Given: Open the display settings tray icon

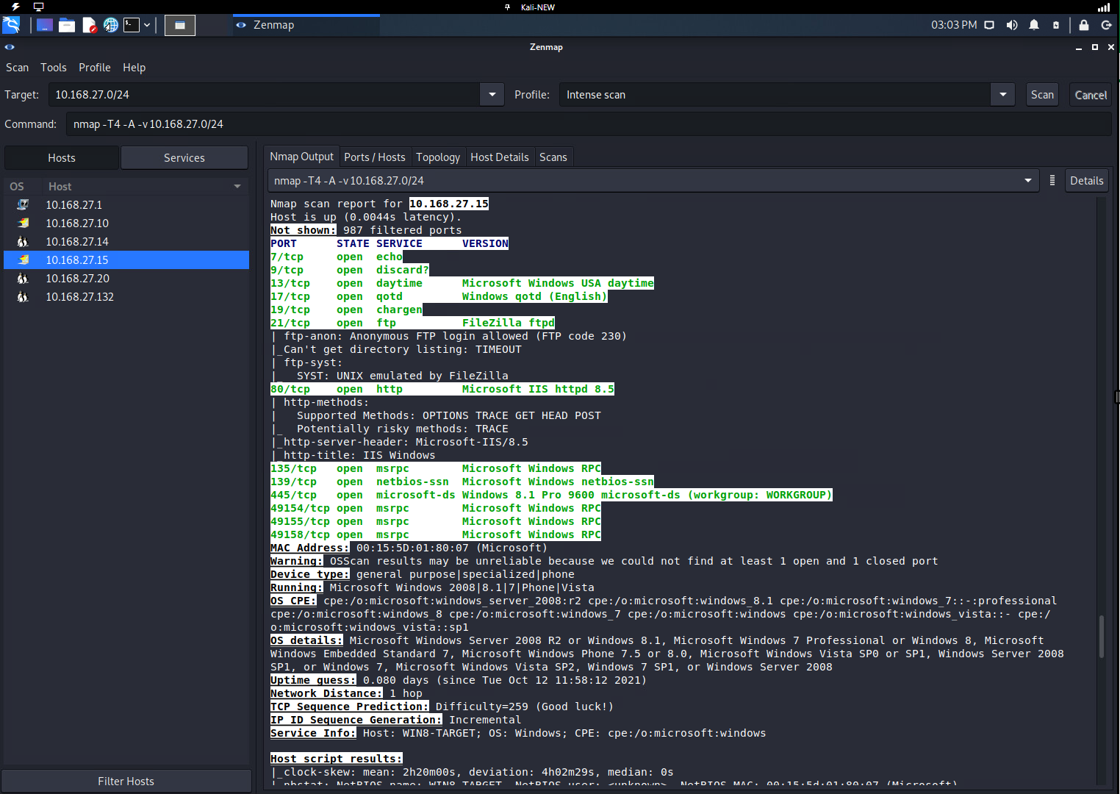Looking at the screenshot, I should click(989, 25).
